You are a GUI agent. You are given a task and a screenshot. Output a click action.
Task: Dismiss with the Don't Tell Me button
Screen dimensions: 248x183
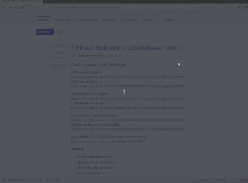click(239, 180)
